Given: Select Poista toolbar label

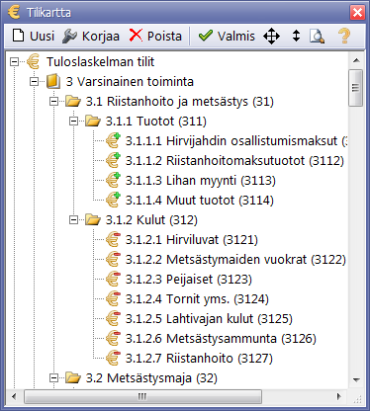Looking at the screenshot, I should pyautogui.click(x=164, y=36).
